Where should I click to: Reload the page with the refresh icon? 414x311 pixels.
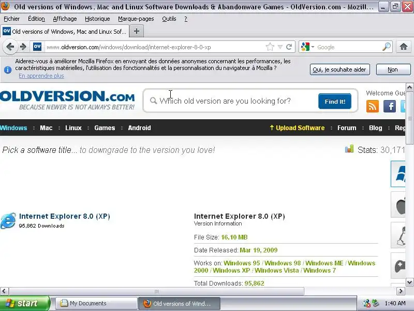(x=289, y=47)
